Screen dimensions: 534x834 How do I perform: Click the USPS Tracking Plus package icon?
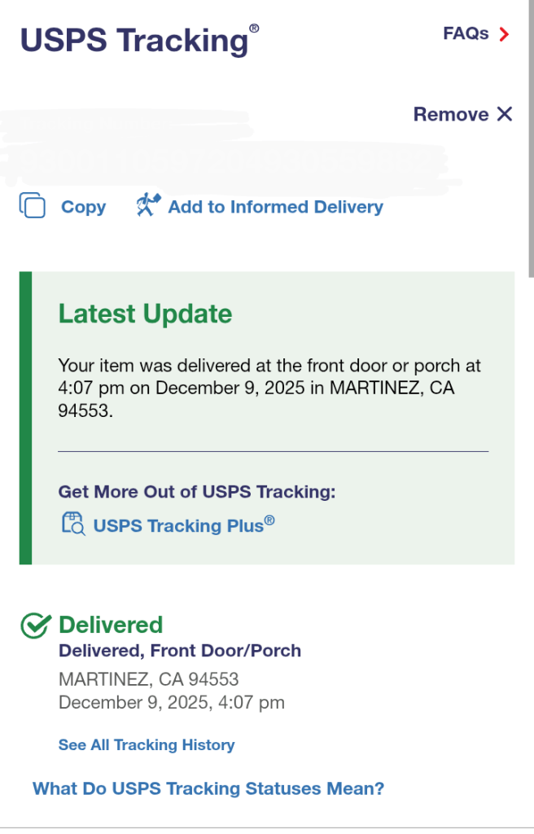(x=73, y=524)
